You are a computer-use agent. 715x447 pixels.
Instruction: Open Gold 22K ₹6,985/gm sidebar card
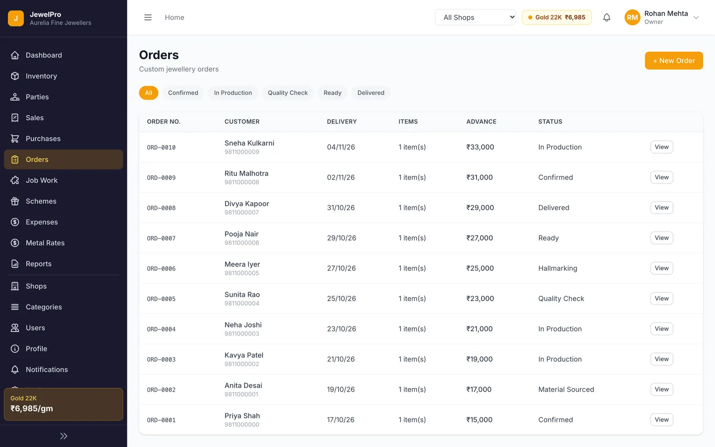coord(63,404)
